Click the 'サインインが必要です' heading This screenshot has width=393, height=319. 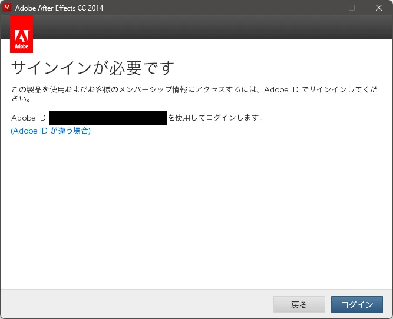point(93,68)
